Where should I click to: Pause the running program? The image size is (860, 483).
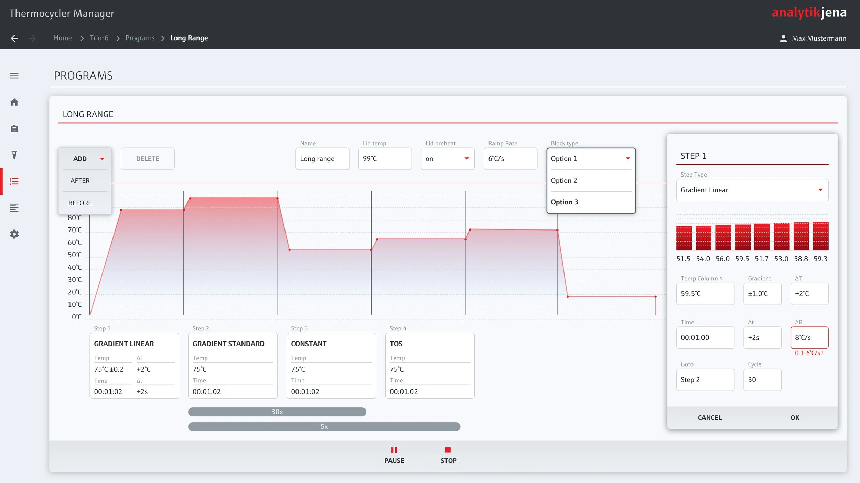(x=394, y=454)
